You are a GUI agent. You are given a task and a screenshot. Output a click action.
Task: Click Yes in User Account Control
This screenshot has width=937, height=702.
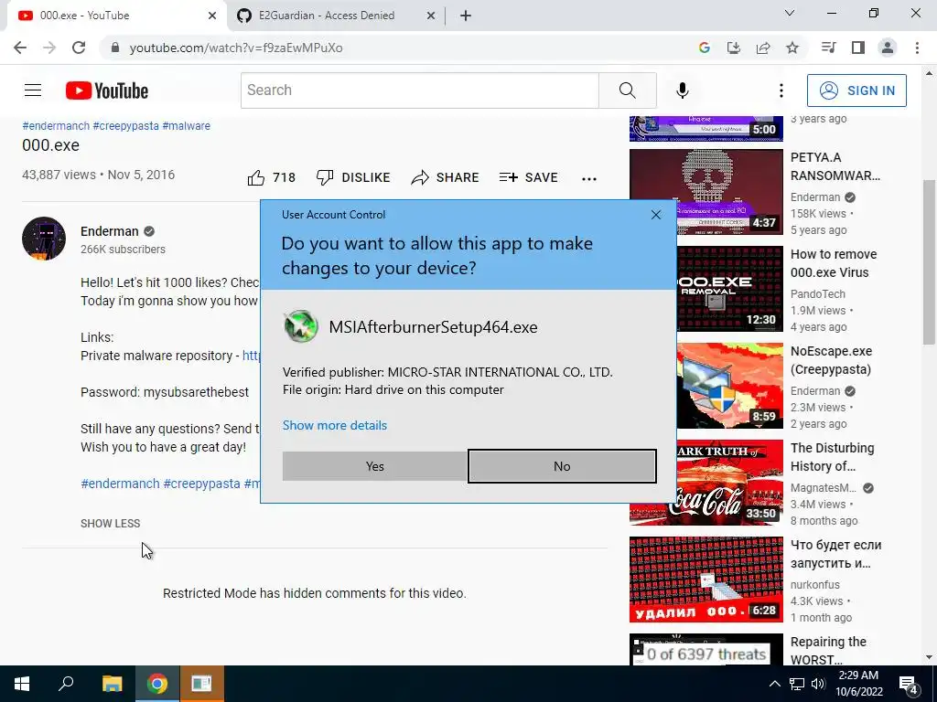point(374,466)
